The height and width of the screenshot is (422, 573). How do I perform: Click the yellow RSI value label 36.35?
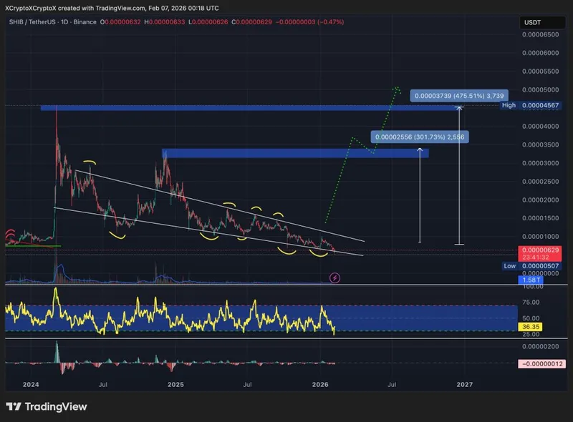[x=531, y=326]
